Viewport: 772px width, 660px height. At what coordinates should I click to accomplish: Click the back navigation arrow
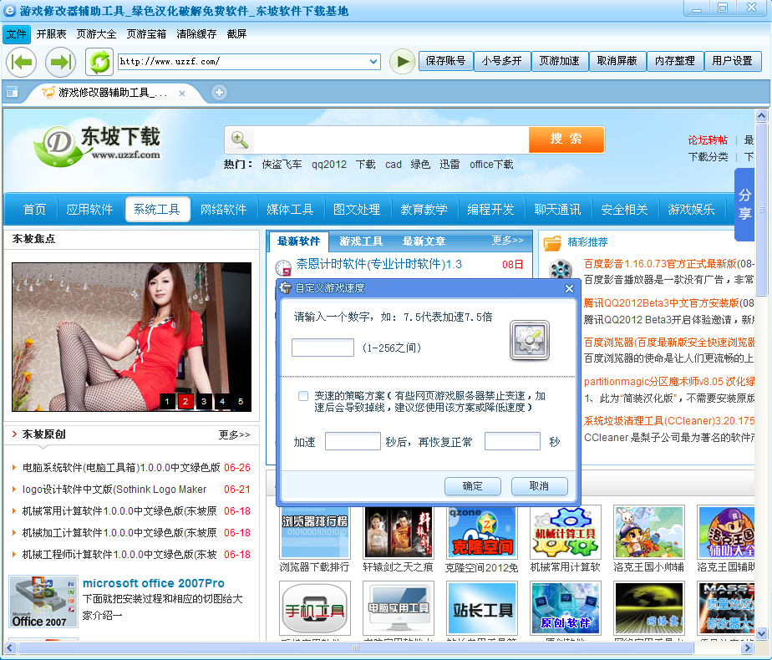[22, 62]
